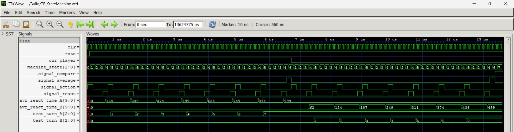This screenshot has width=514, height=132.
Task: Click the Zoom In icon
Action: pos(50,24)
